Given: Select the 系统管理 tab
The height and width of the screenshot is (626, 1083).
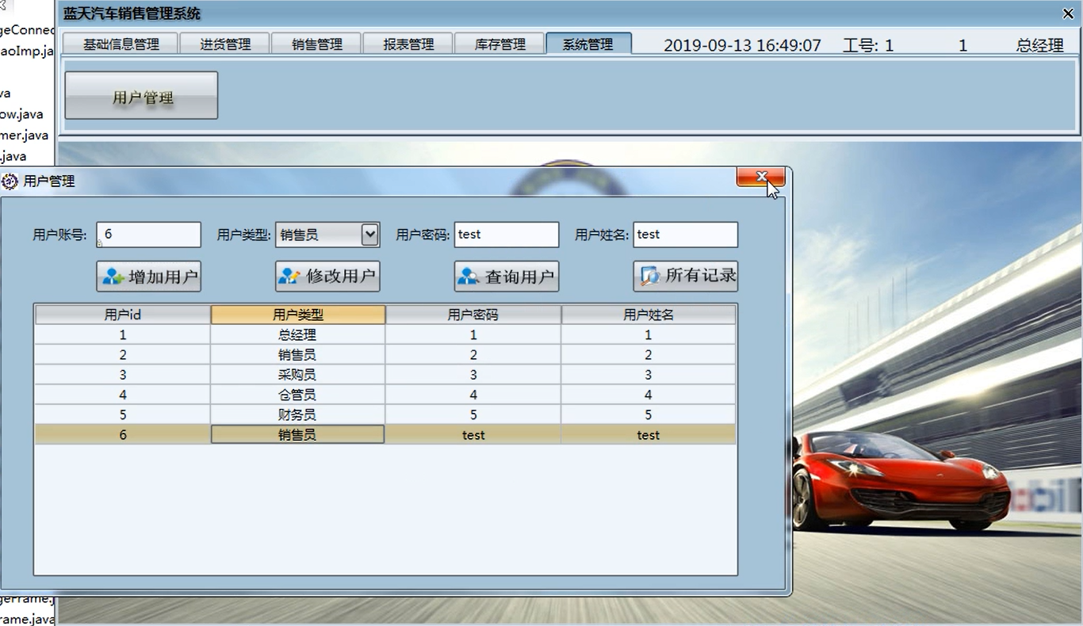Looking at the screenshot, I should [588, 44].
